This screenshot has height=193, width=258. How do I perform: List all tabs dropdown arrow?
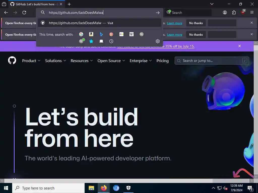pos(212,4)
